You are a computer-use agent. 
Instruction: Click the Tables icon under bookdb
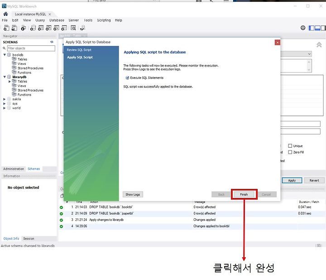14,59
